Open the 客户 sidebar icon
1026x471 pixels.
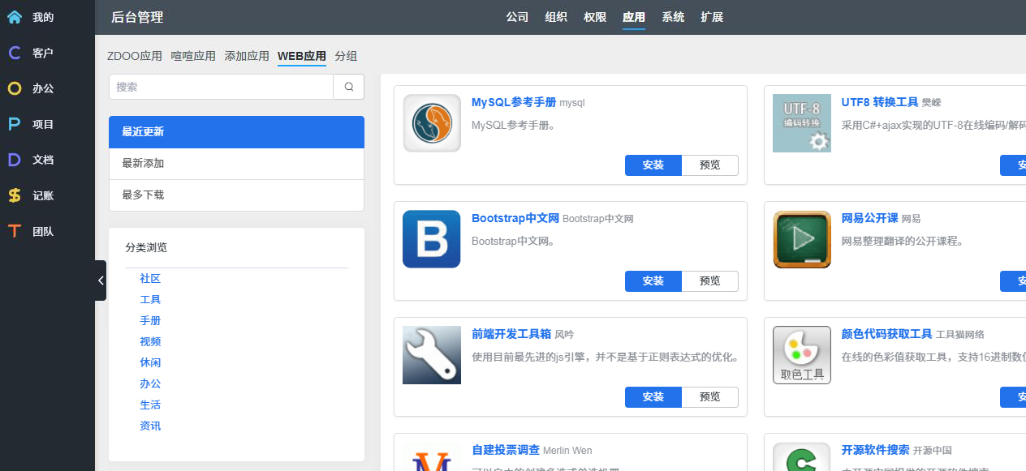pos(15,53)
